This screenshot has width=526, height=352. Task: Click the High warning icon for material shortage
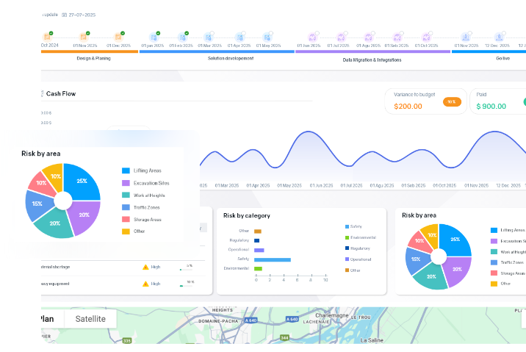pyautogui.click(x=145, y=267)
